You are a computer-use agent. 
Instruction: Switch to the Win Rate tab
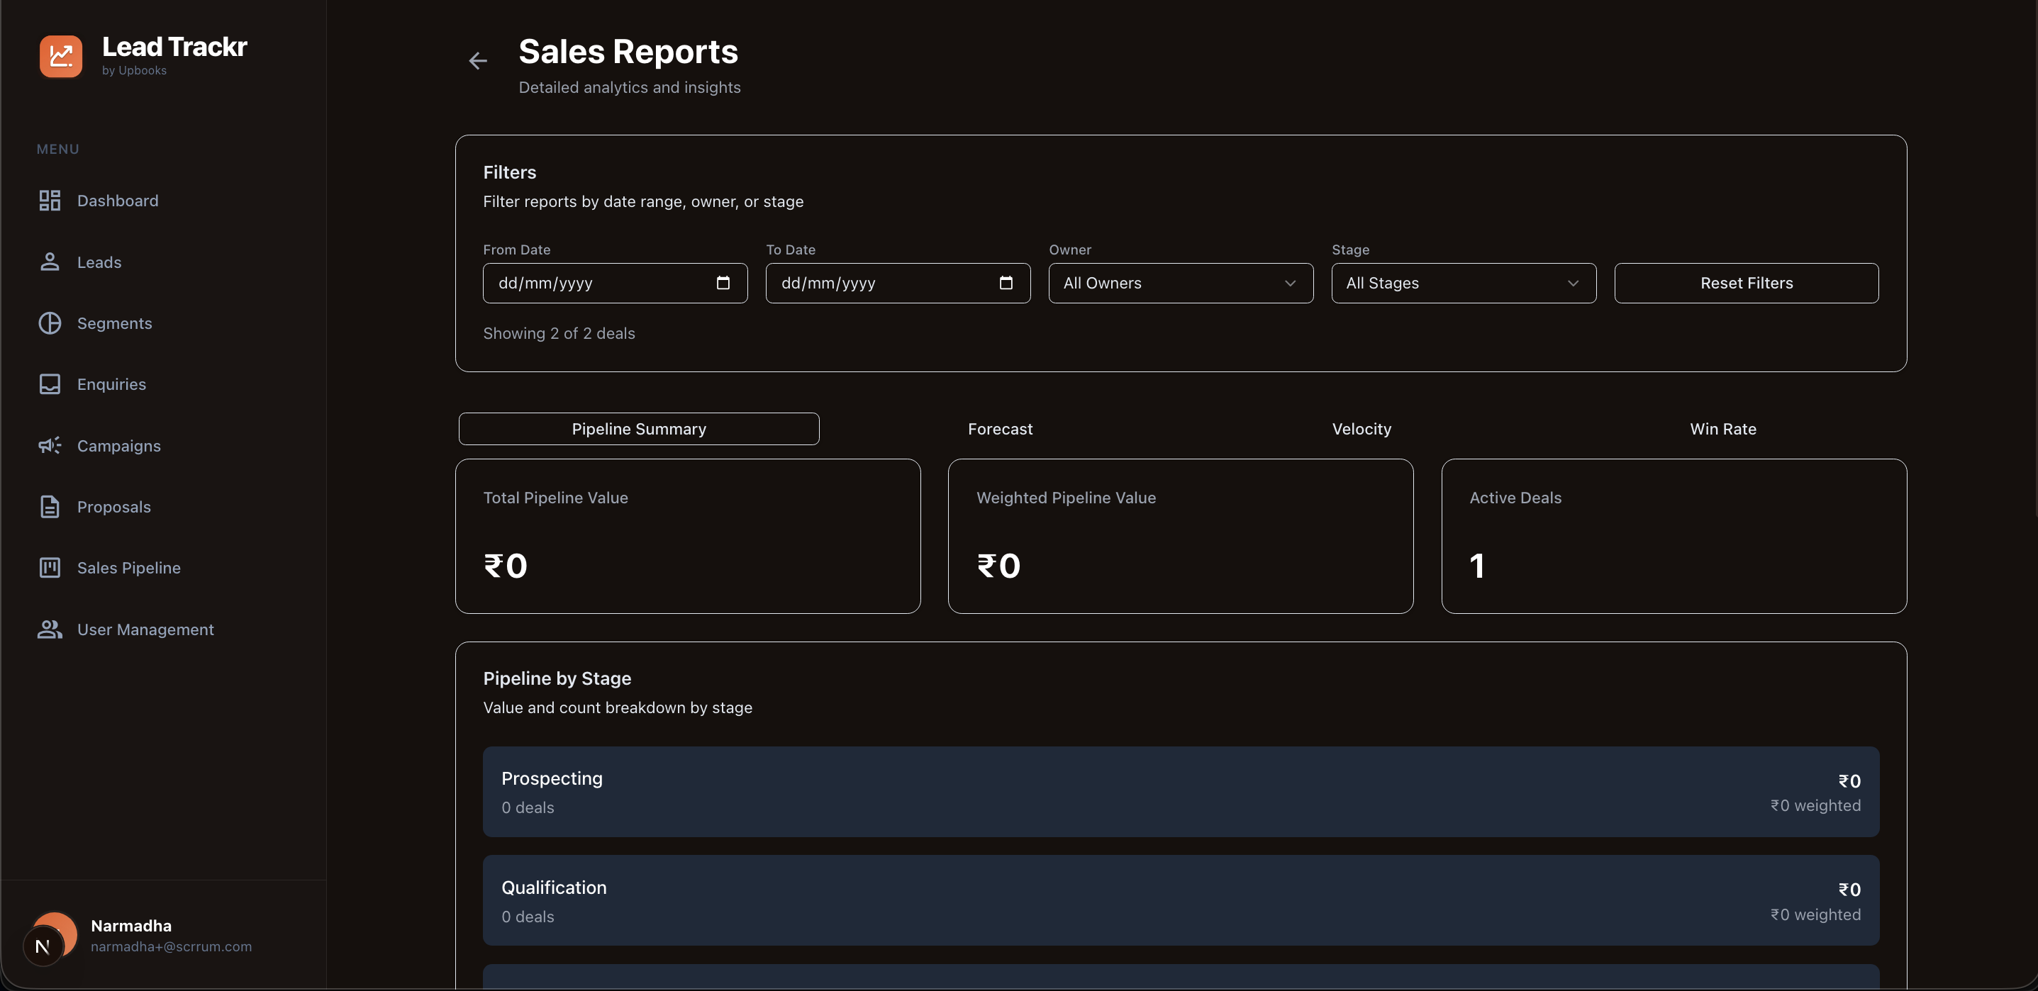pos(1723,429)
